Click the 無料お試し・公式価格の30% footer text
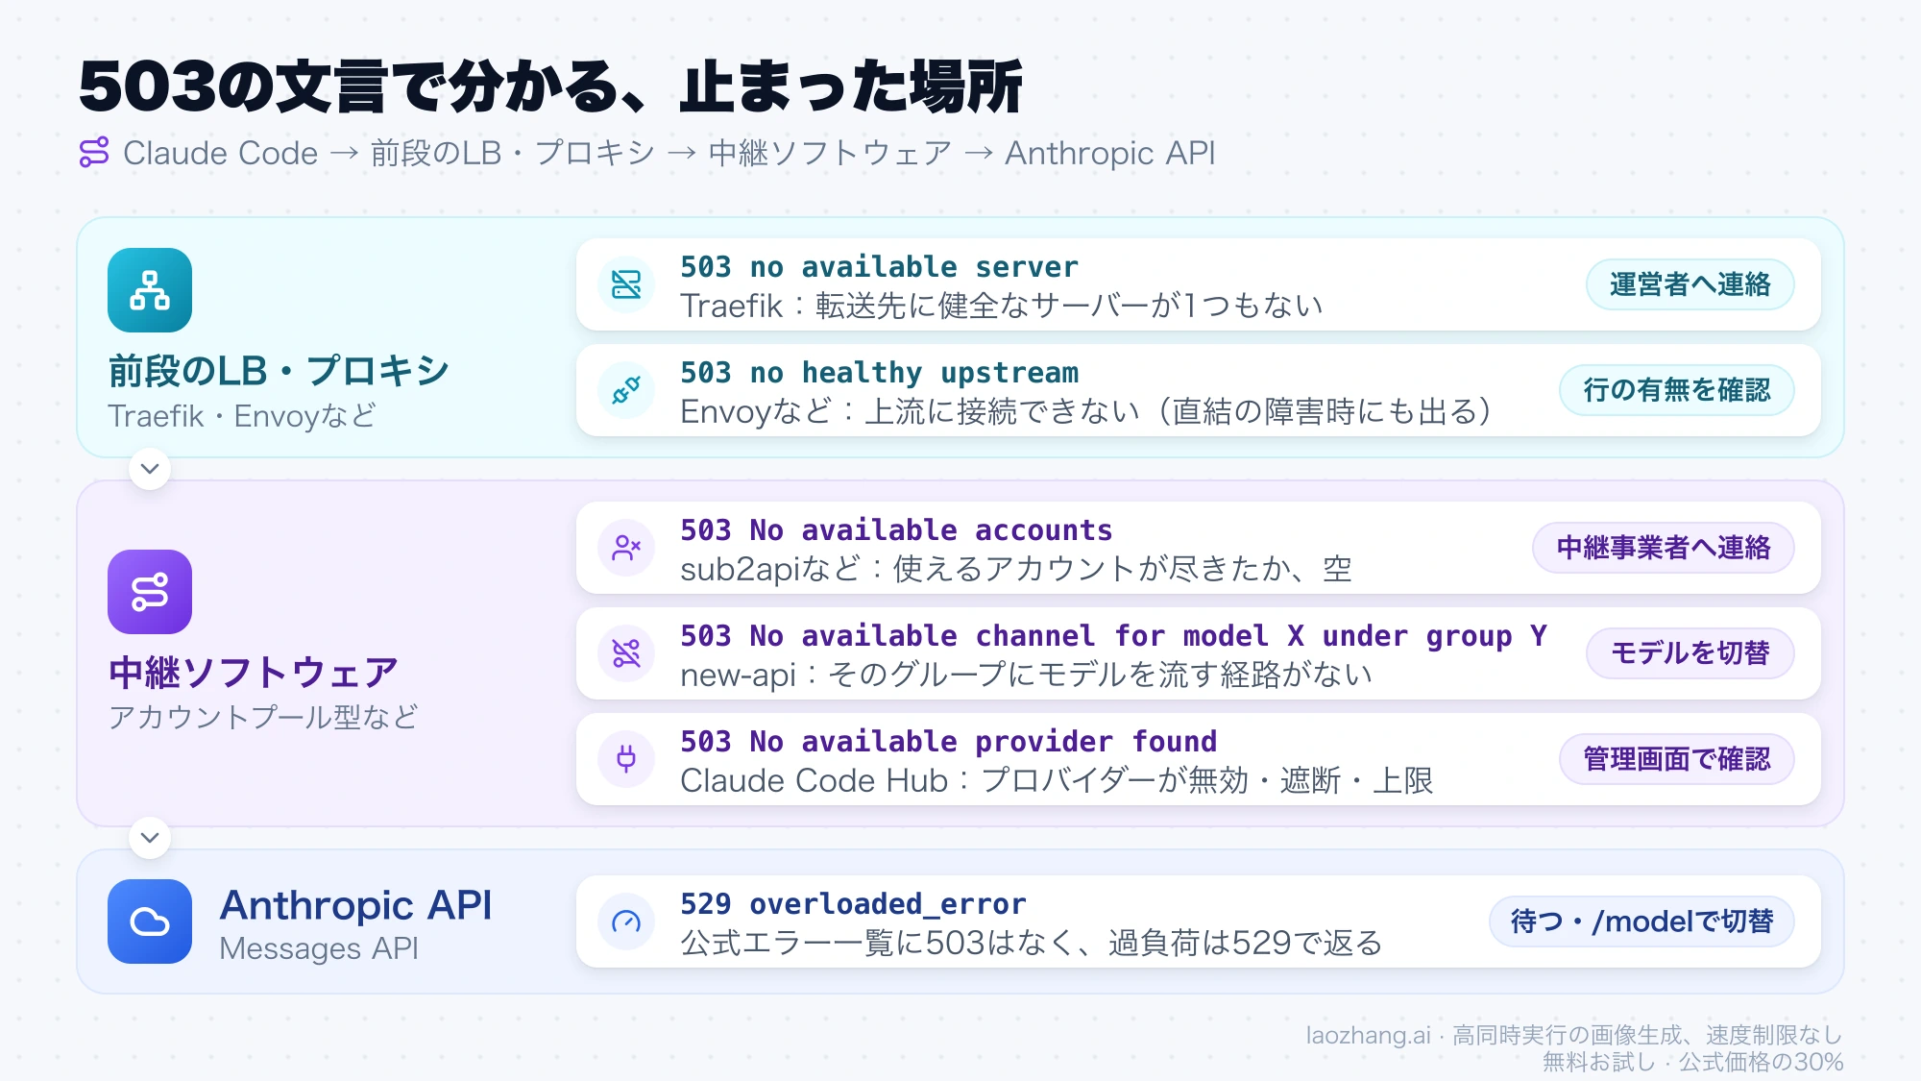 [x=1692, y=1062]
